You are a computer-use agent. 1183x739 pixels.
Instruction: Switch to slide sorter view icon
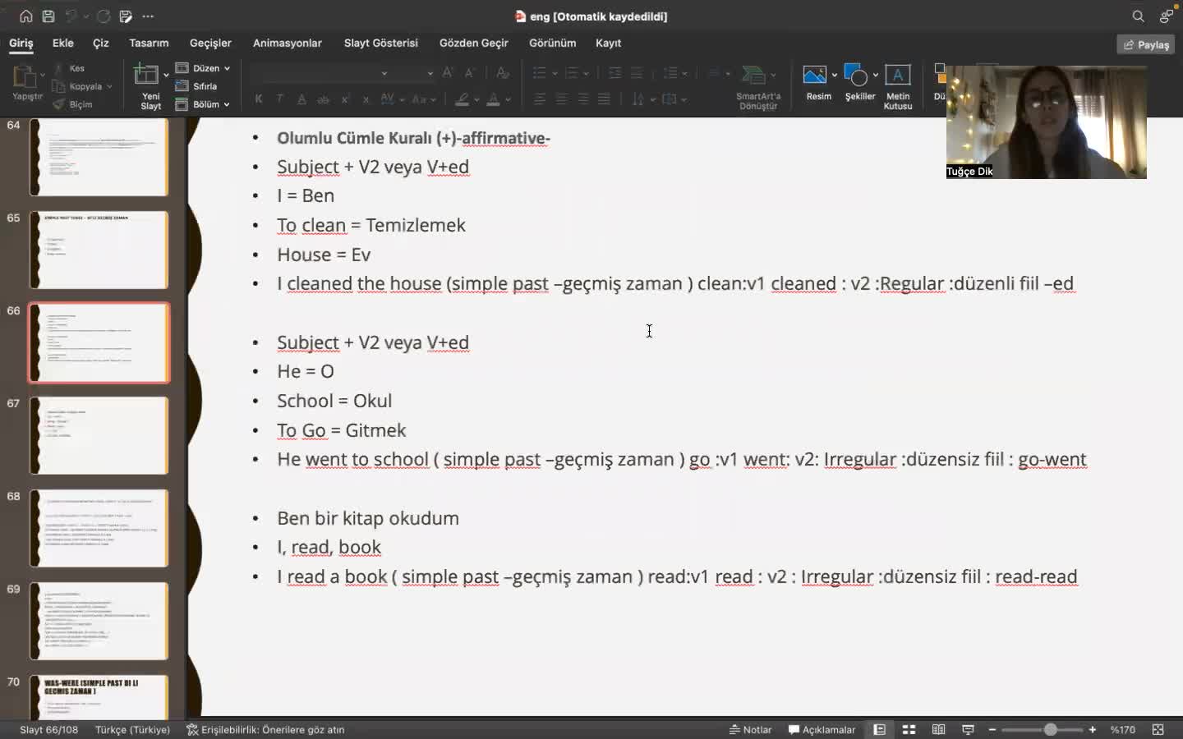(909, 729)
